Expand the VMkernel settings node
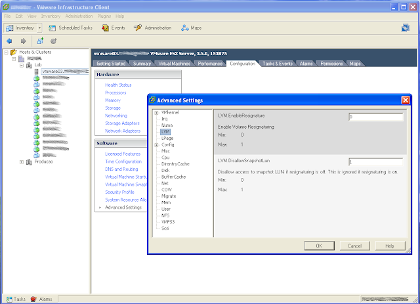420x304 pixels. tap(156, 113)
